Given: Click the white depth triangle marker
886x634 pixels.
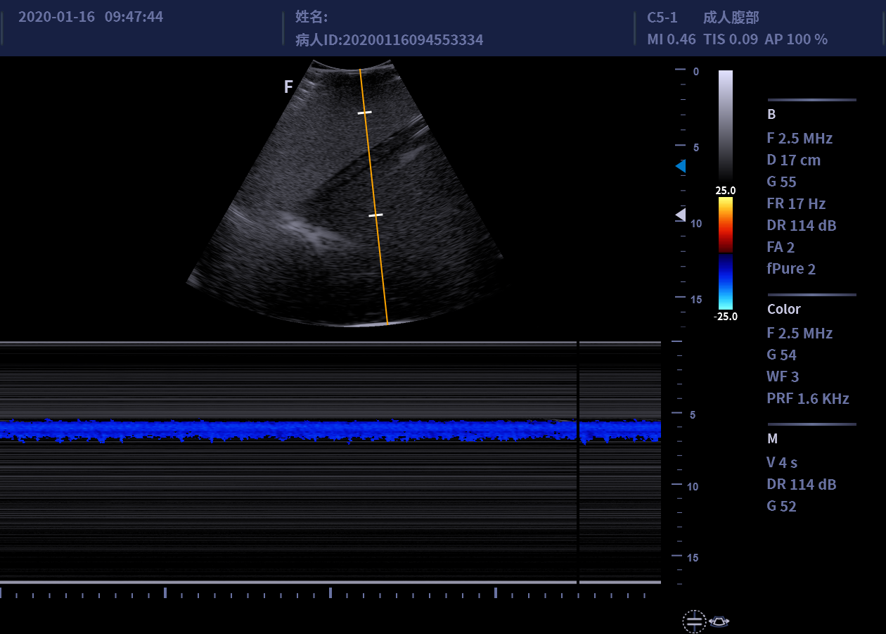Looking at the screenshot, I should pos(680,215).
